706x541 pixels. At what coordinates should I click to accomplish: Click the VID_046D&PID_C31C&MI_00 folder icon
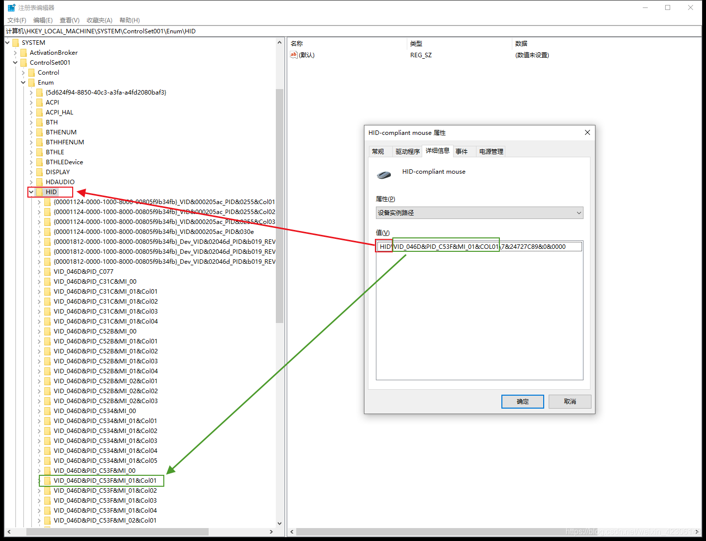47,282
